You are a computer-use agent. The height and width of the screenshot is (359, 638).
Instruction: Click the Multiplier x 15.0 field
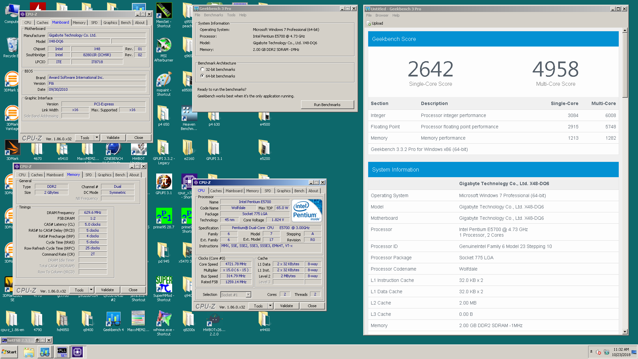coord(236,270)
